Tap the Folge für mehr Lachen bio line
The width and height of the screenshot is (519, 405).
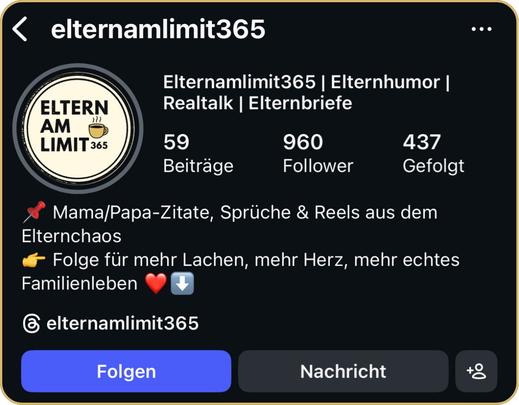pyautogui.click(x=241, y=272)
